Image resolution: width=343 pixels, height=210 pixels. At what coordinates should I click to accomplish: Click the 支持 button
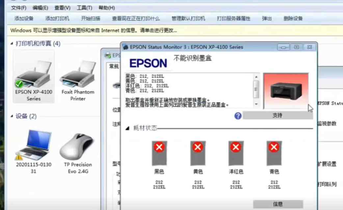tap(278, 115)
